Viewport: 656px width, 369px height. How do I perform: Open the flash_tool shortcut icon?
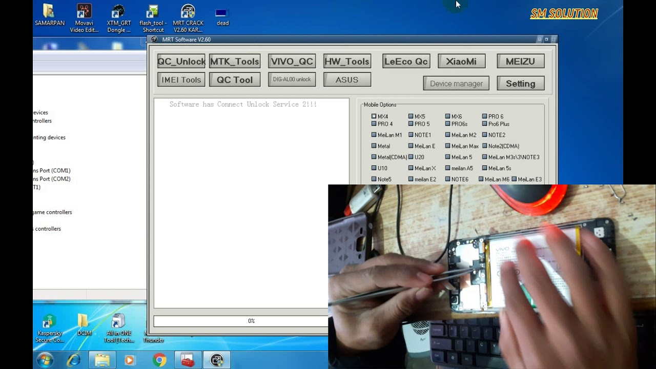click(153, 18)
